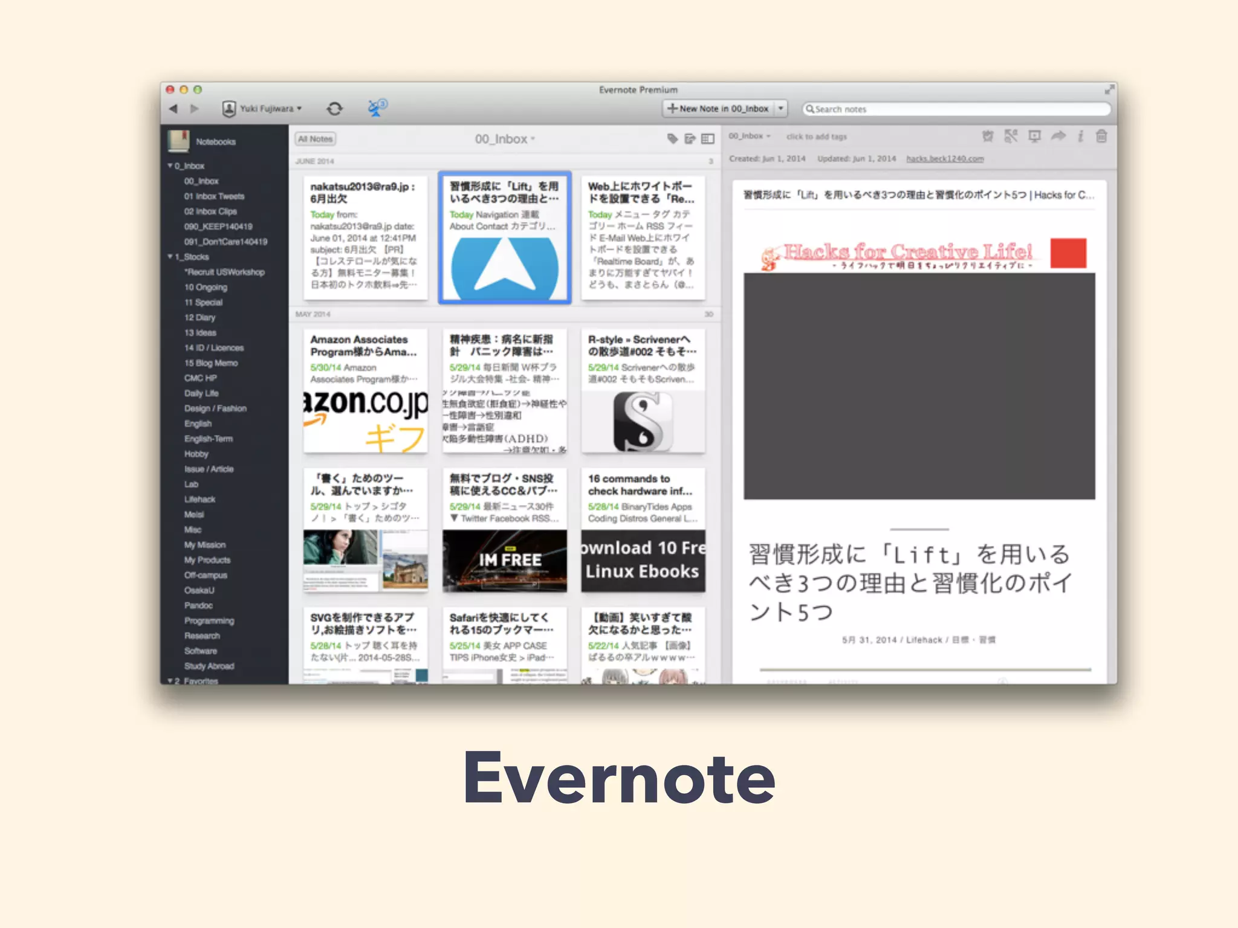Image resolution: width=1238 pixels, height=928 pixels.
Task: Select the 01 Inbox Tweets notebook
Action: click(x=214, y=196)
